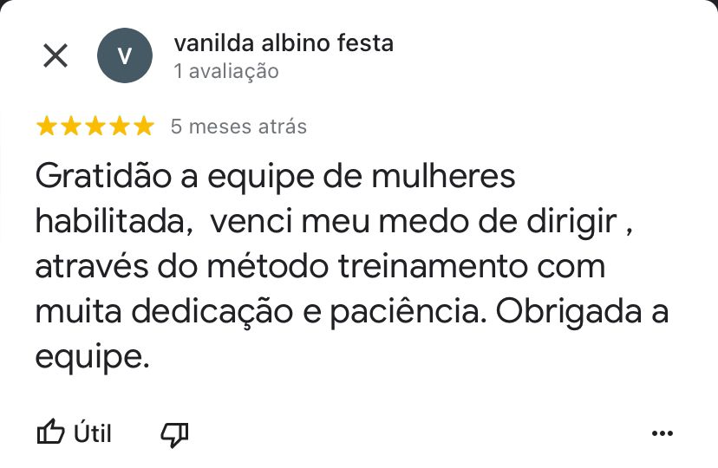Open the three-dot more options menu

tap(662, 432)
